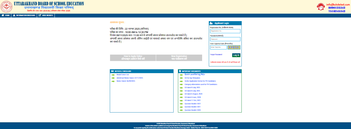Screen dimensions: 351x129
Task: Click the green arrow beside Question Booklet 2020
Action: click(181, 110)
